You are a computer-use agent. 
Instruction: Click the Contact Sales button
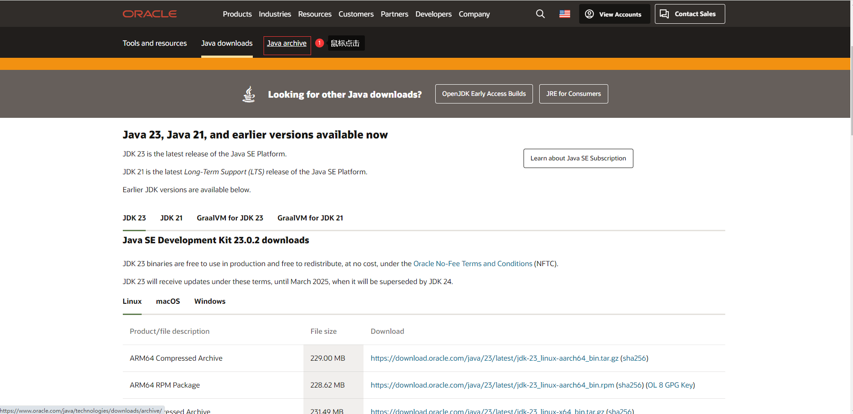click(689, 14)
